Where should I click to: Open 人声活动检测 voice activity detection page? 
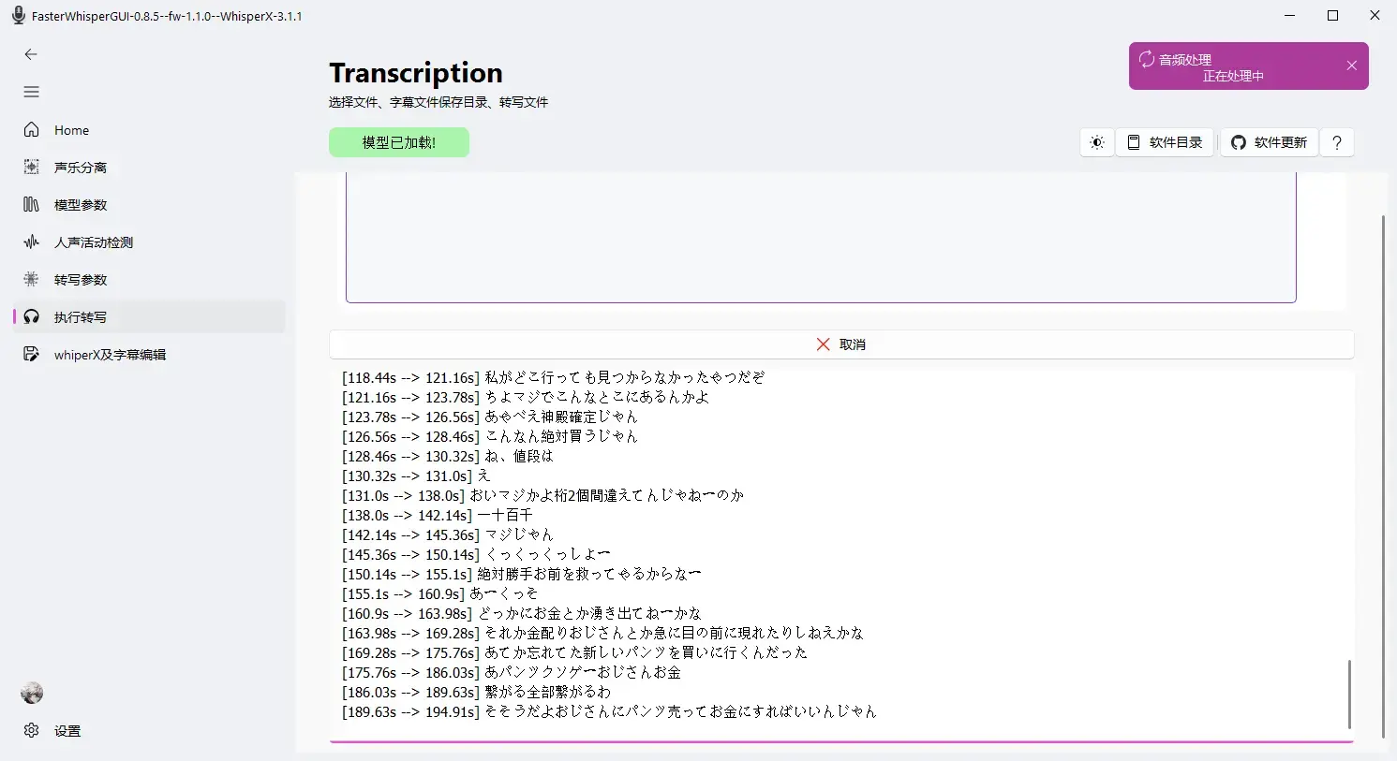pyautogui.click(x=93, y=242)
